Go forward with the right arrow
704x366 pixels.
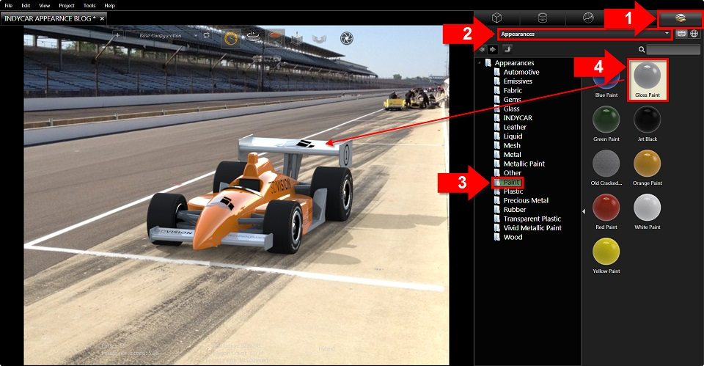[x=493, y=49]
